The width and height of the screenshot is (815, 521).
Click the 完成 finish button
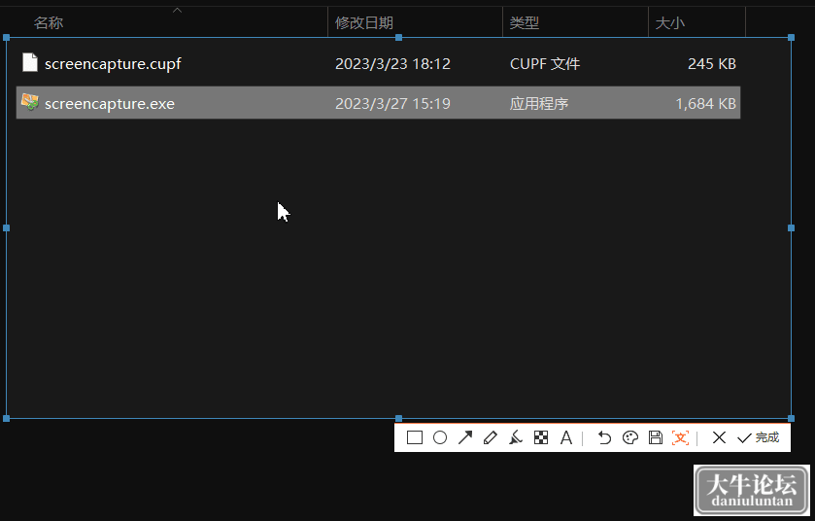(759, 437)
